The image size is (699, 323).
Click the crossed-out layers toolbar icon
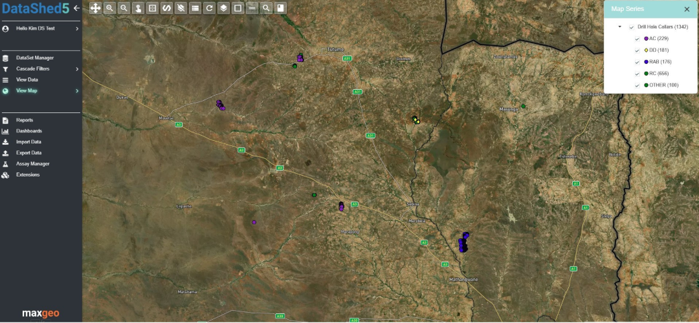[x=181, y=8]
